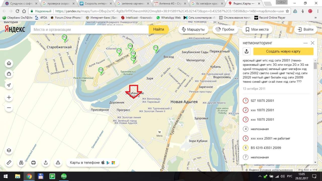Print the map using the printer icon
The height and width of the screenshot is (181, 322).
coord(33,163)
